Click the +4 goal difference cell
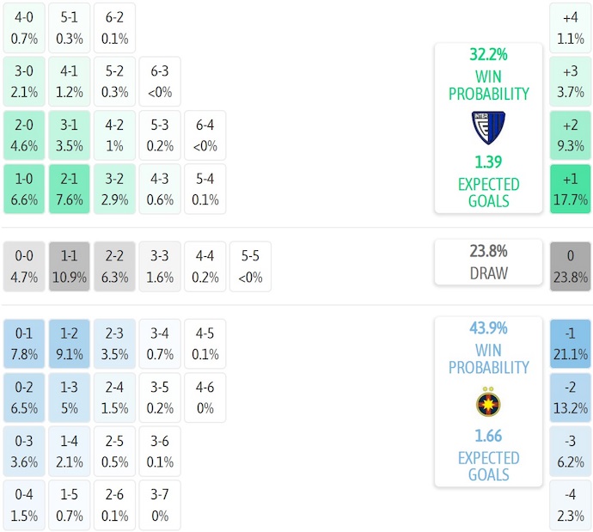 coord(570,28)
